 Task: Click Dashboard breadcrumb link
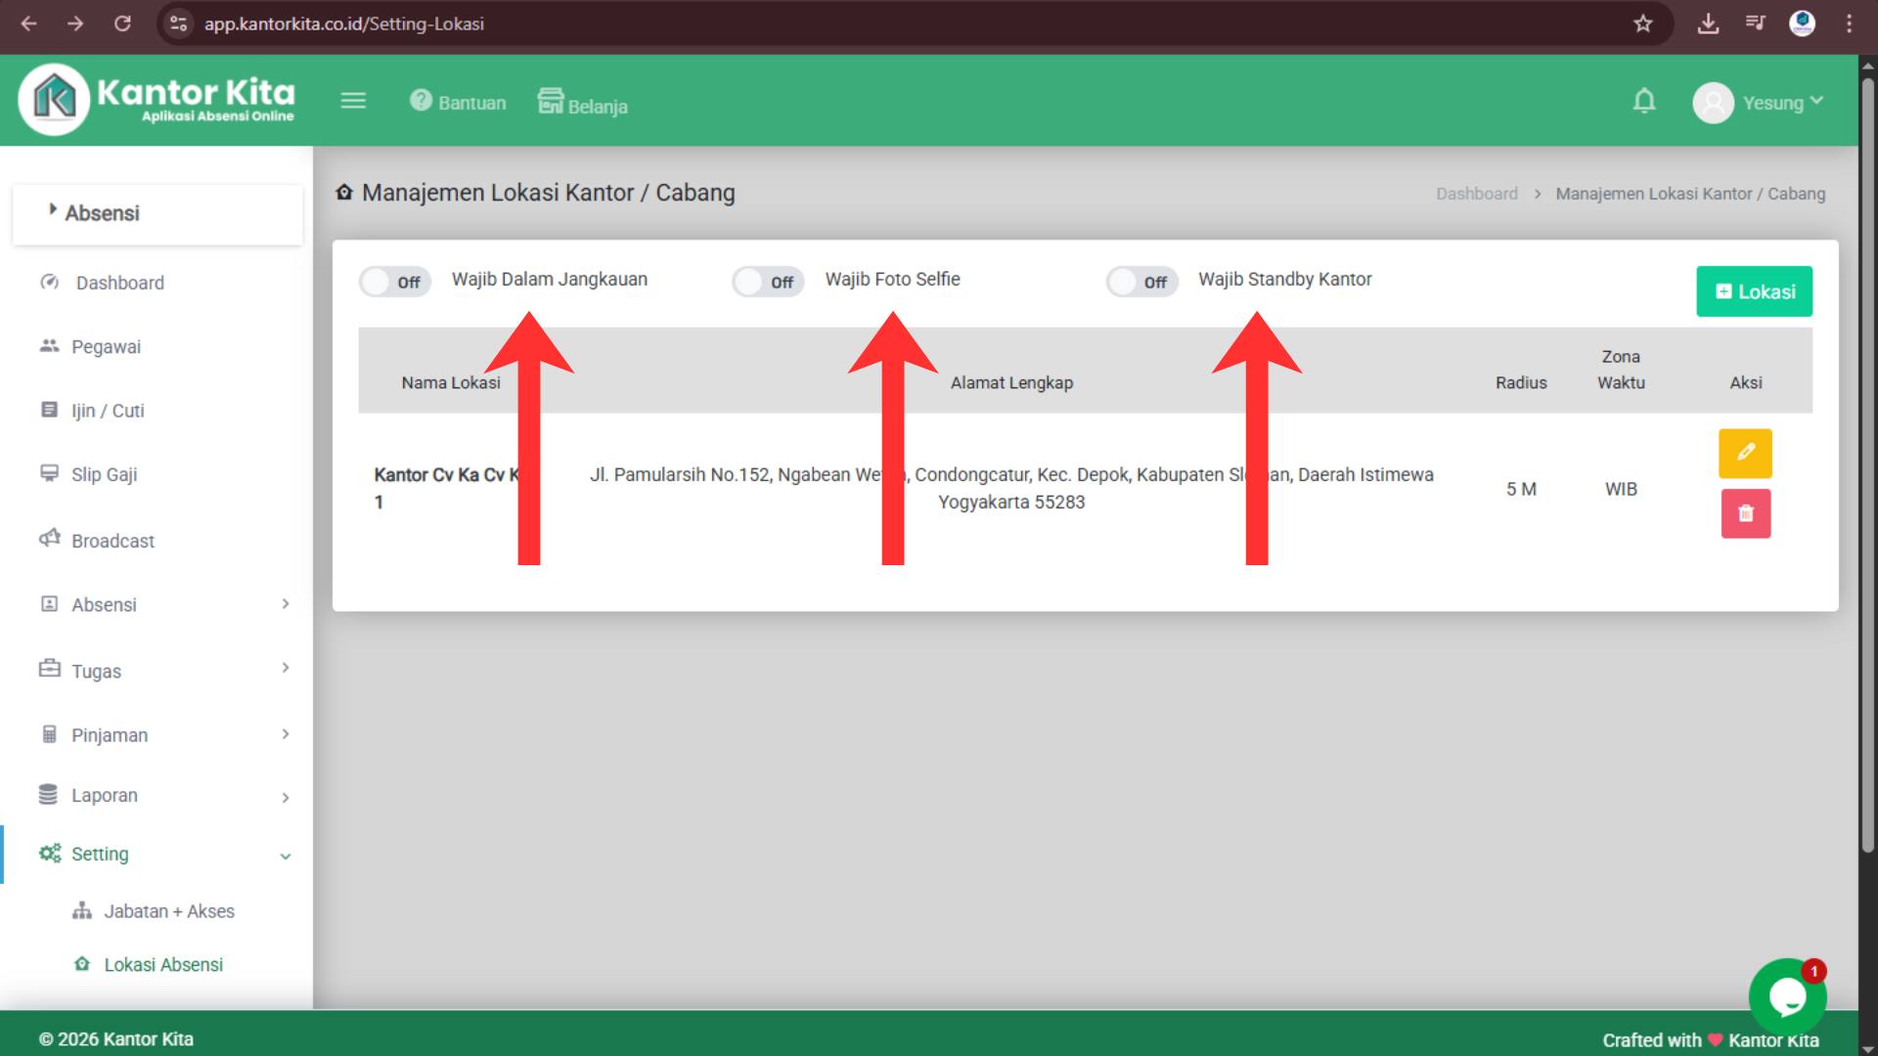tap(1476, 194)
